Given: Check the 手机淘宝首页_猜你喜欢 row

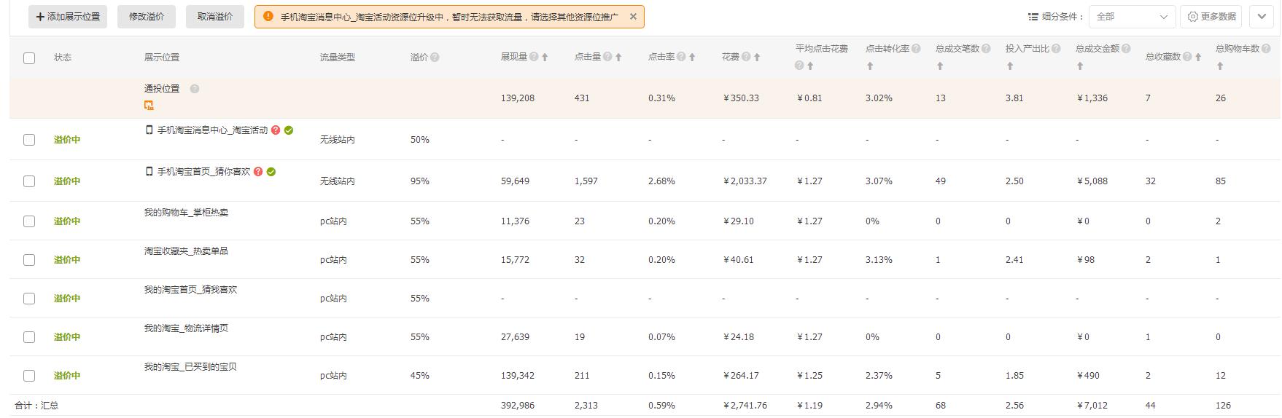Looking at the screenshot, I should tap(29, 181).
